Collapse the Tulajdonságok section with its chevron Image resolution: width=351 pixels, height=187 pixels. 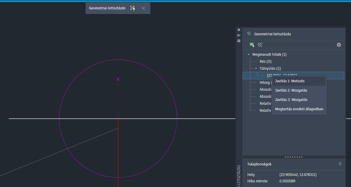(x=340, y=164)
